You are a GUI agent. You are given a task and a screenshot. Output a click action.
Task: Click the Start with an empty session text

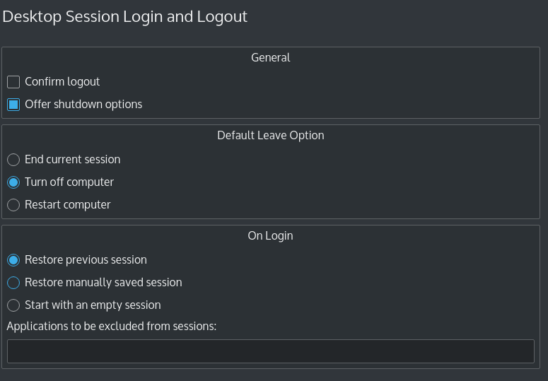[93, 305]
